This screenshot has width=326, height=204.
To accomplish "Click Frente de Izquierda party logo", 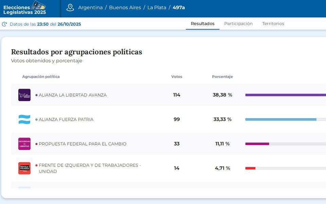I will tap(24, 168).
